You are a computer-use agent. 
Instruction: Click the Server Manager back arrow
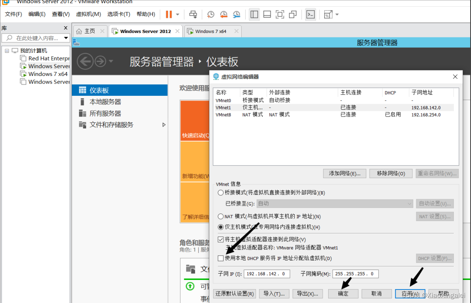[85, 61]
